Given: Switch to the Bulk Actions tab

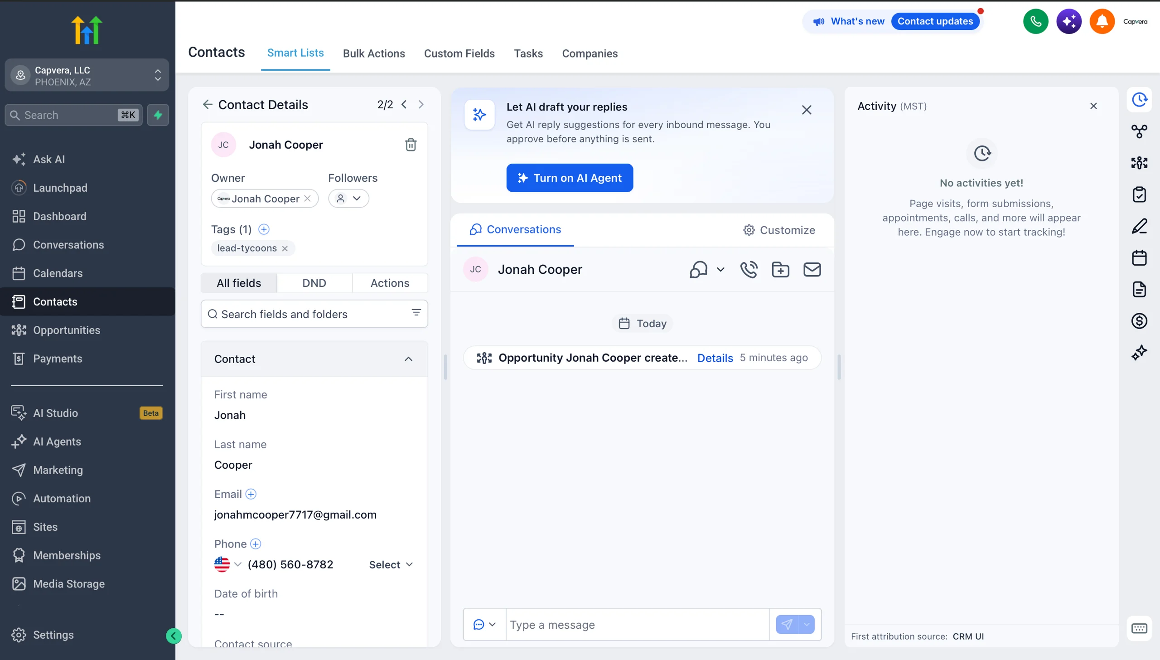Looking at the screenshot, I should click(x=373, y=53).
